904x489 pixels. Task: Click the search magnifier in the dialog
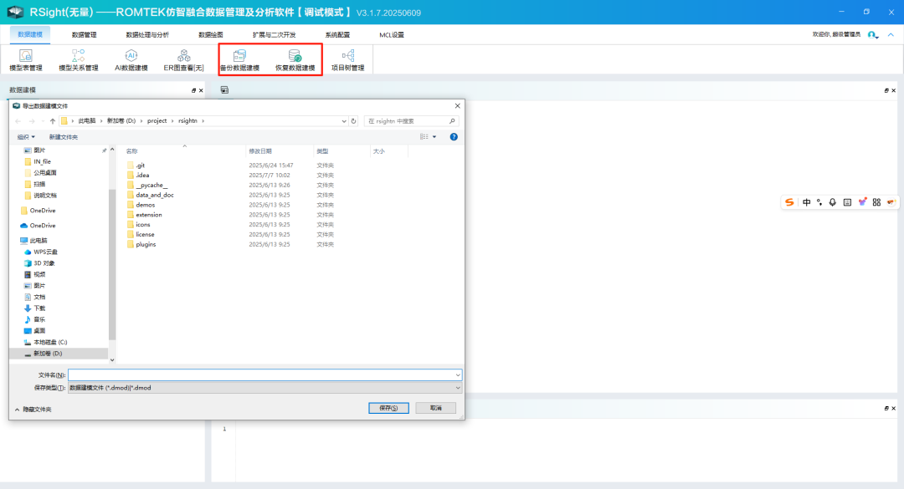(452, 121)
